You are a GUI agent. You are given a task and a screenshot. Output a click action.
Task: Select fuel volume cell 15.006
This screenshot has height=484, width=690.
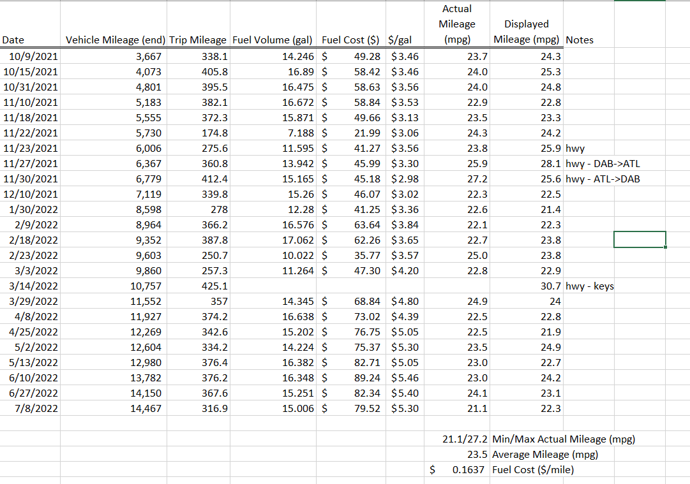[x=273, y=408]
